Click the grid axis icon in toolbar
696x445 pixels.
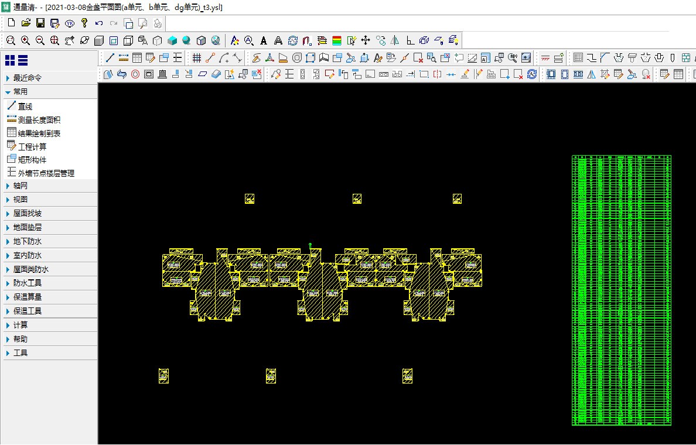coord(197,57)
